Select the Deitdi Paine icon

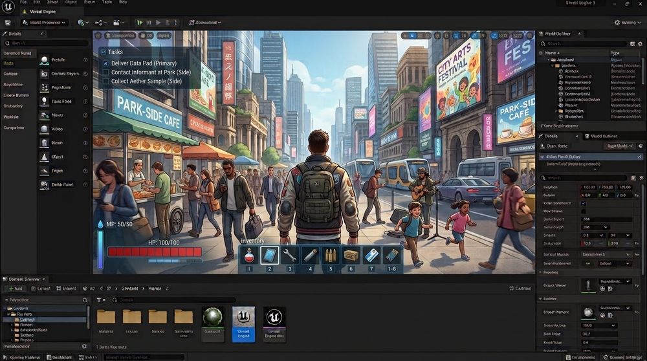[44, 184]
